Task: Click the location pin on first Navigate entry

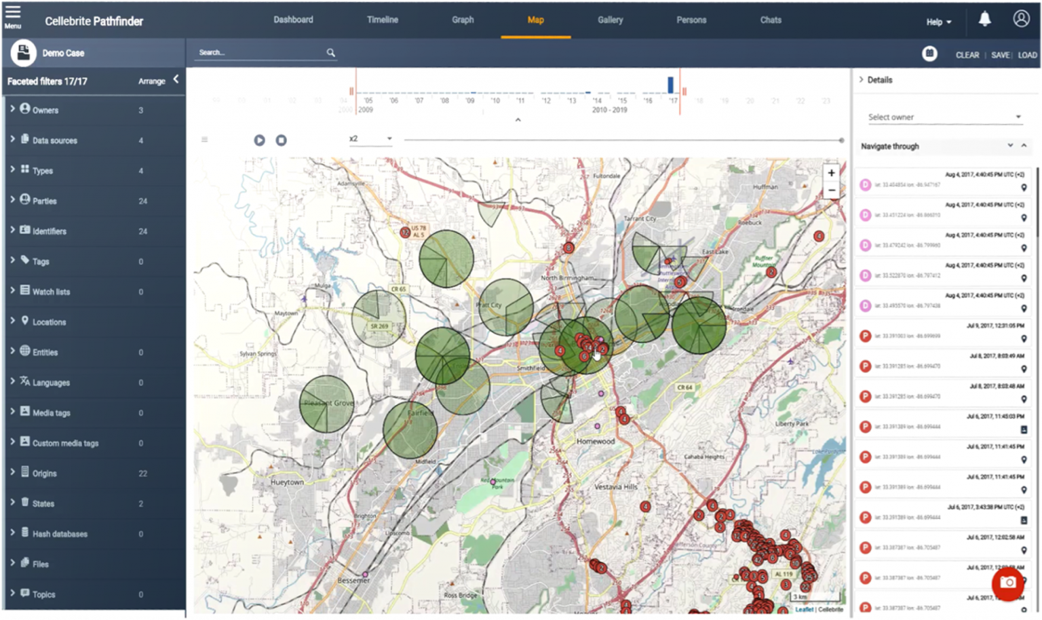Action: pos(1024,189)
